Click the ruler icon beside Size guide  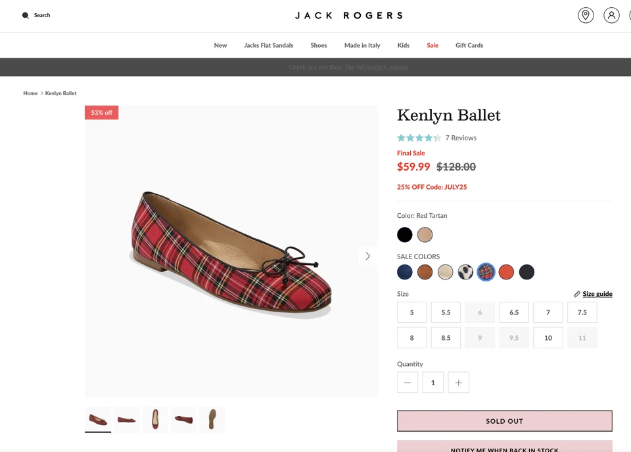578,293
